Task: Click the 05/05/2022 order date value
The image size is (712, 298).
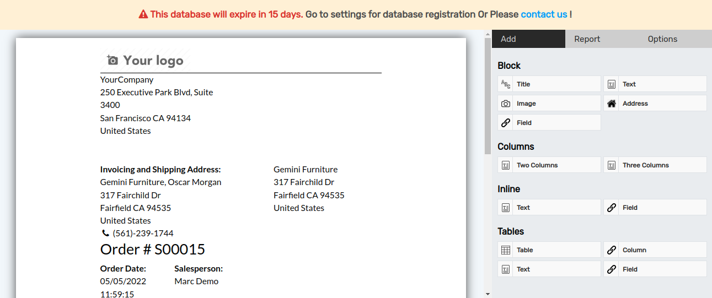Action: coord(123,281)
